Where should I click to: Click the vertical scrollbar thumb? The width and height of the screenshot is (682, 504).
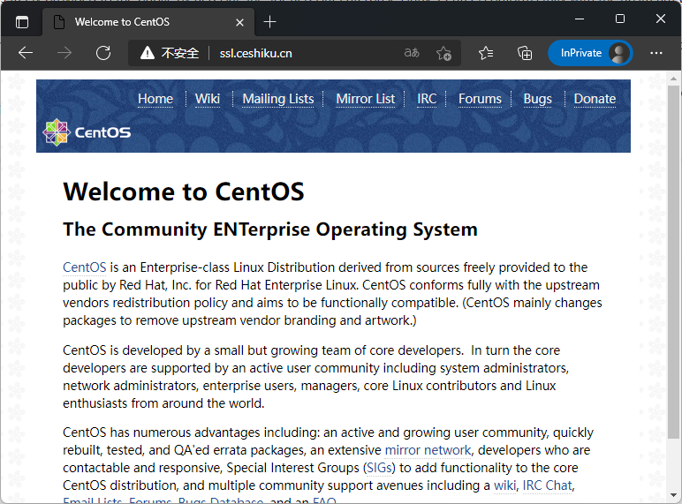(673, 261)
